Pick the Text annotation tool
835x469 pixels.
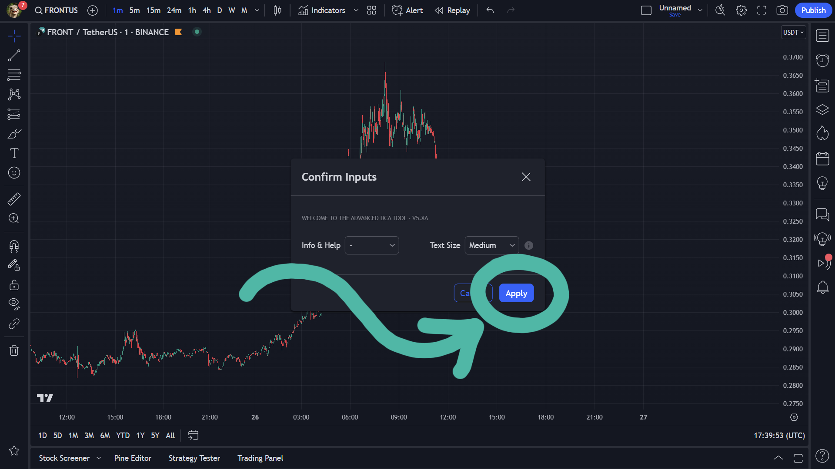click(14, 153)
